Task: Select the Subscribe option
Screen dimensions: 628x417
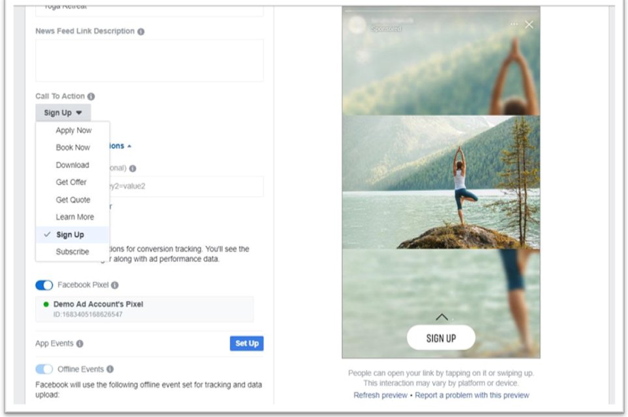Action: coord(72,252)
